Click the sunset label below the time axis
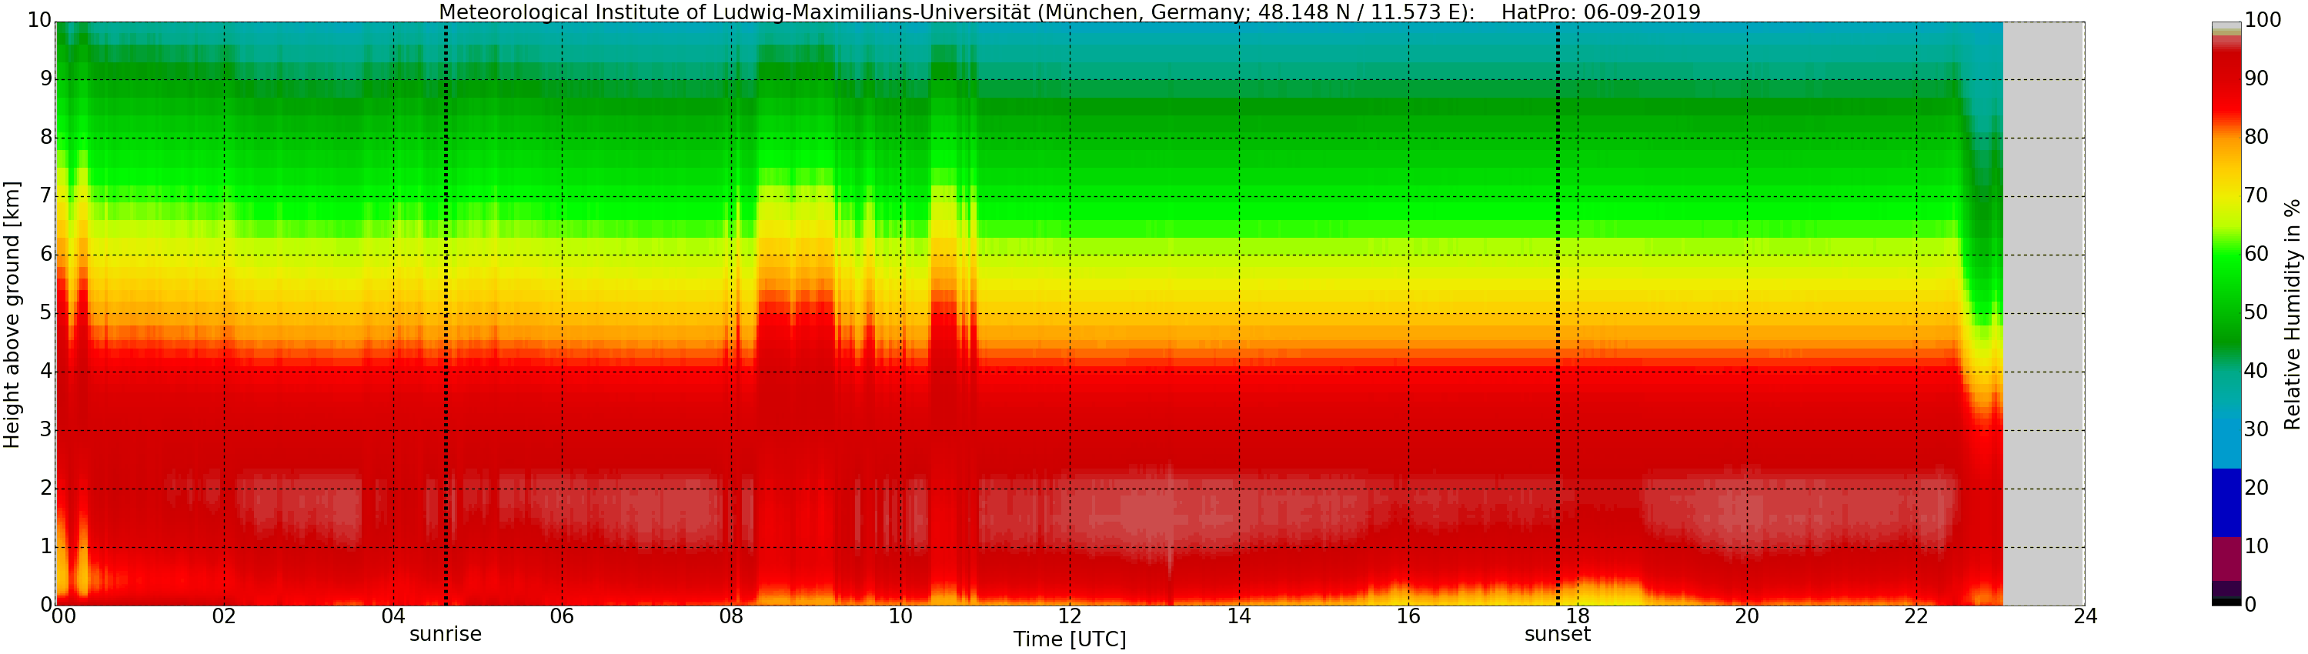This screenshot has height=654, width=2308. point(1557,634)
